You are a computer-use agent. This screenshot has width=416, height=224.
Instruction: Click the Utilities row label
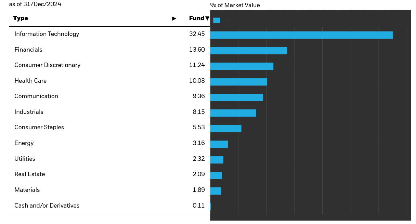[25, 159]
